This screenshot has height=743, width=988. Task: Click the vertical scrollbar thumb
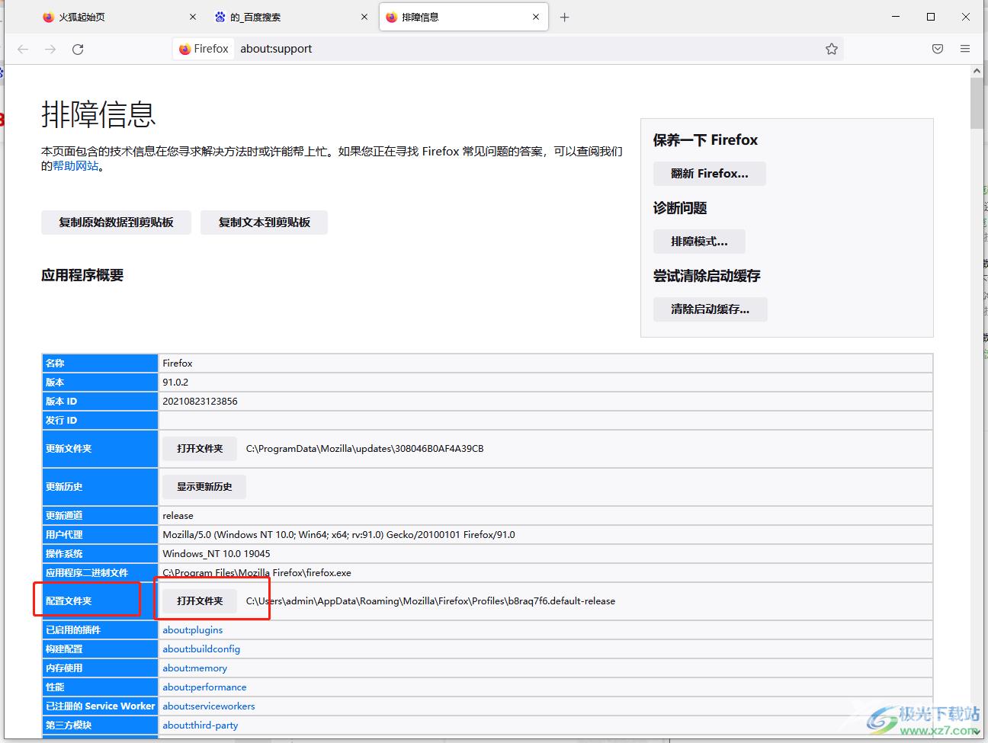click(977, 103)
